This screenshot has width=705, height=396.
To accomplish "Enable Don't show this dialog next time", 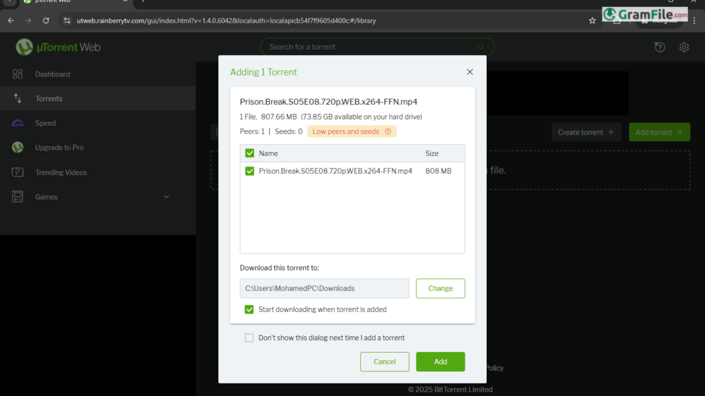I will [249, 338].
